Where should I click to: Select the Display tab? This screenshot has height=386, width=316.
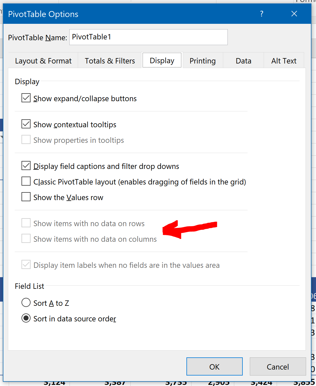point(162,60)
